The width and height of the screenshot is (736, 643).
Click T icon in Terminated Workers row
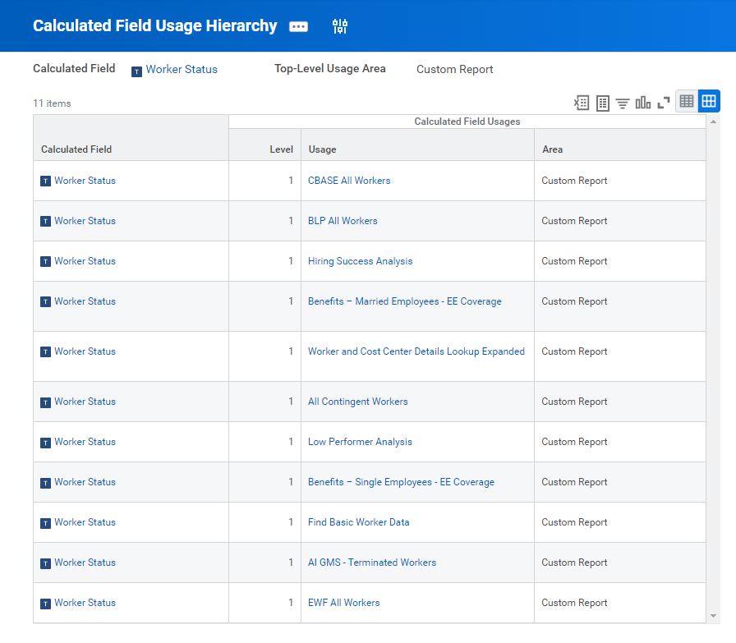[45, 563]
